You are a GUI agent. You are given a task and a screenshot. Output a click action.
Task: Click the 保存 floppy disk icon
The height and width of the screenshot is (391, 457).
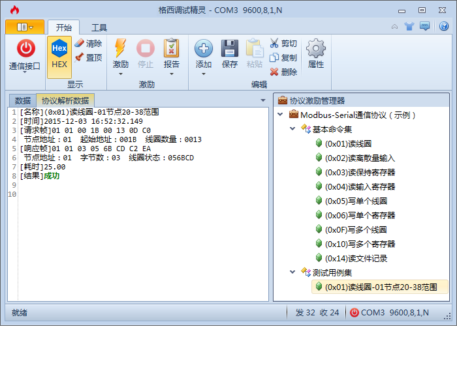point(230,48)
